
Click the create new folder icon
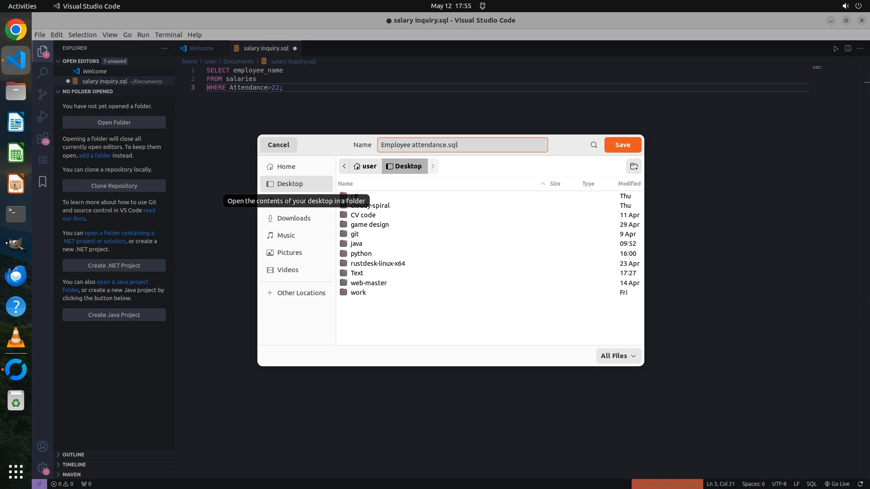[x=633, y=166]
